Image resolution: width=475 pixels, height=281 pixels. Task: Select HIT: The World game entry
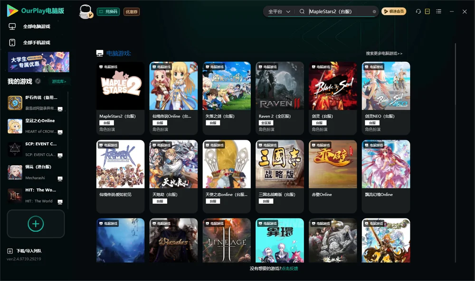click(x=36, y=196)
